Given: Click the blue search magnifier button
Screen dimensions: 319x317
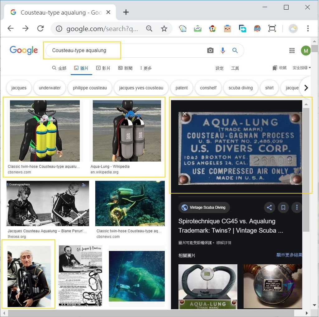Looking at the screenshot, I should [x=235, y=50].
